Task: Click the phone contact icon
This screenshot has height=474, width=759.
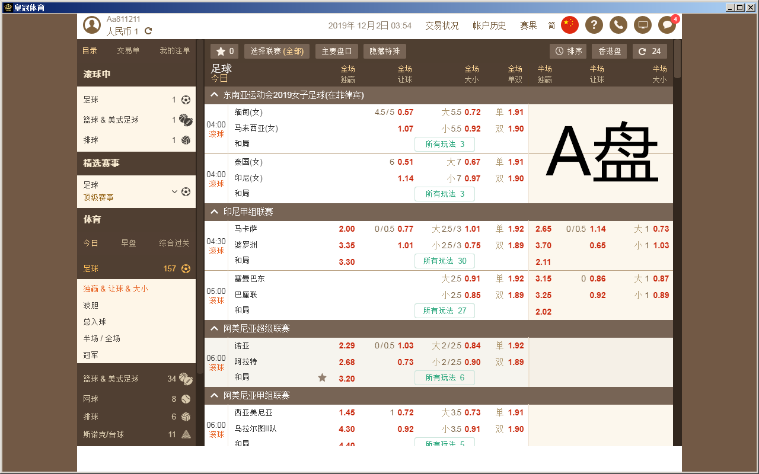Action: (618, 25)
